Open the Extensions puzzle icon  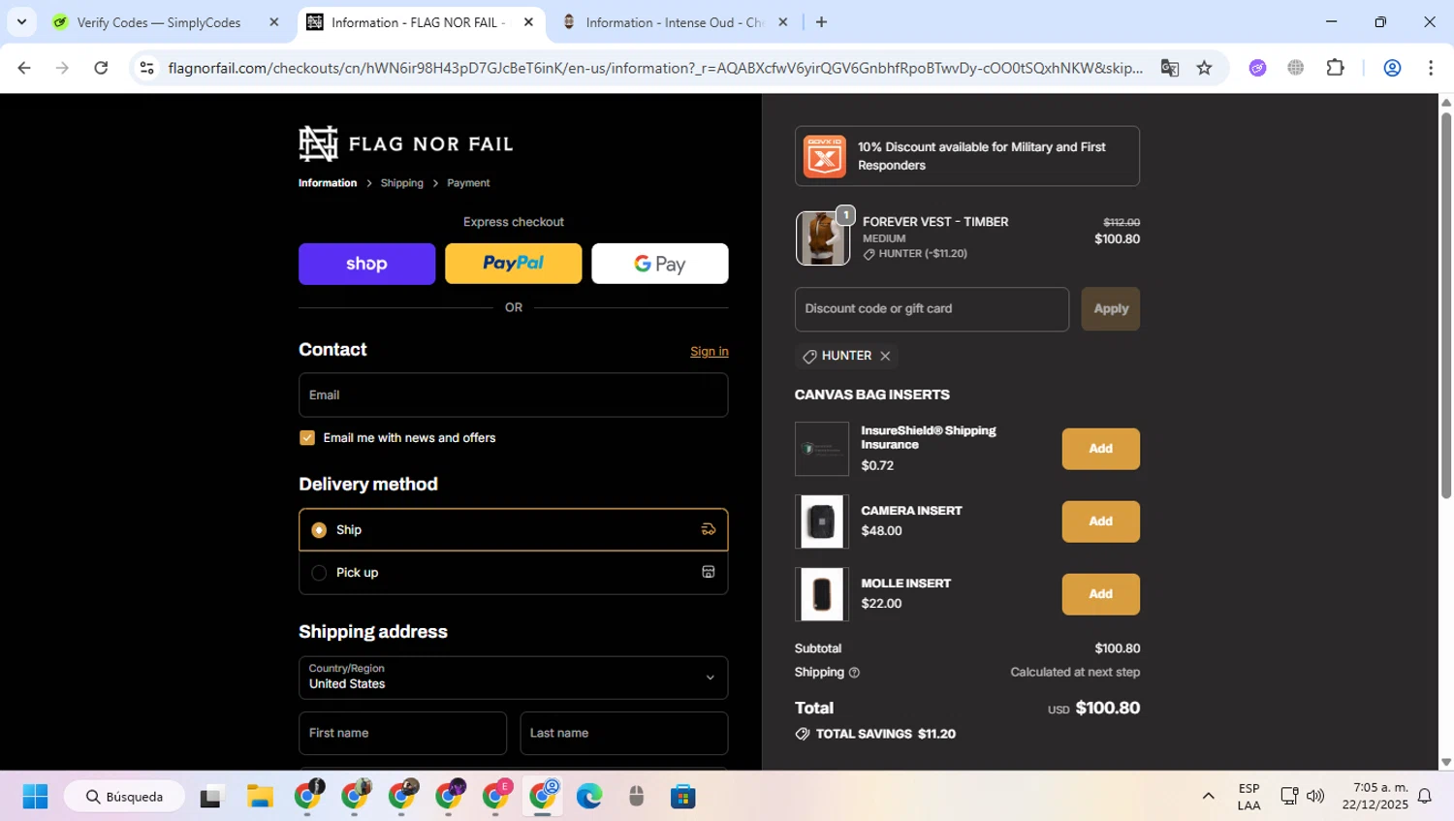1335,68
